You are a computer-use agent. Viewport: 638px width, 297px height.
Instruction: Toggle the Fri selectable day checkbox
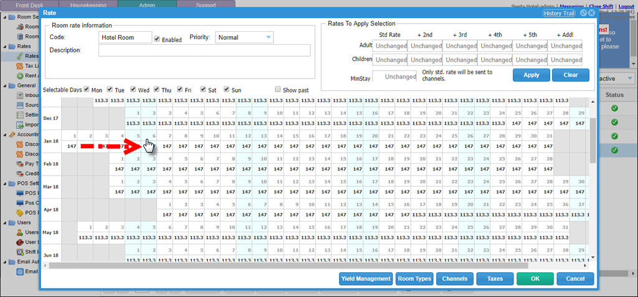pyautogui.click(x=179, y=89)
